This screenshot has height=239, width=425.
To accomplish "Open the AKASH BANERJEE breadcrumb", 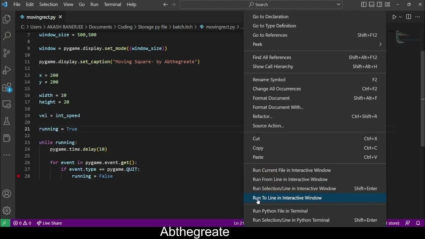I will 65,27.
